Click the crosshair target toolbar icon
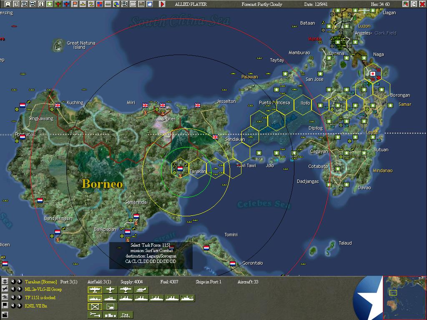The width and height of the screenshot is (427, 320). click(x=124, y=4)
